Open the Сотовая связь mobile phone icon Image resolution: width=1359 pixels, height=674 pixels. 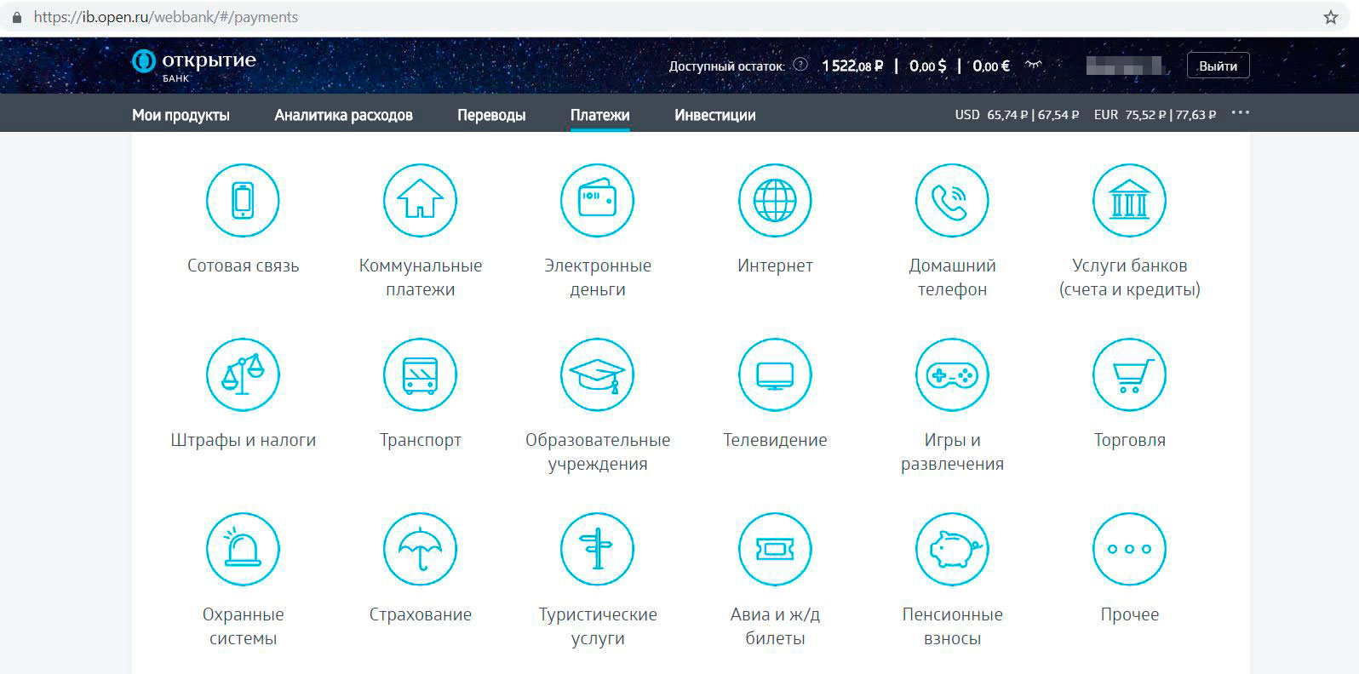pyautogui.click(x=243, y=200)
